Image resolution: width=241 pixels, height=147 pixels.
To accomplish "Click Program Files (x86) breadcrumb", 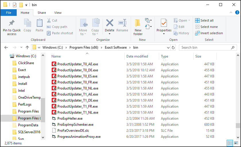I will (x=84, y=47).
